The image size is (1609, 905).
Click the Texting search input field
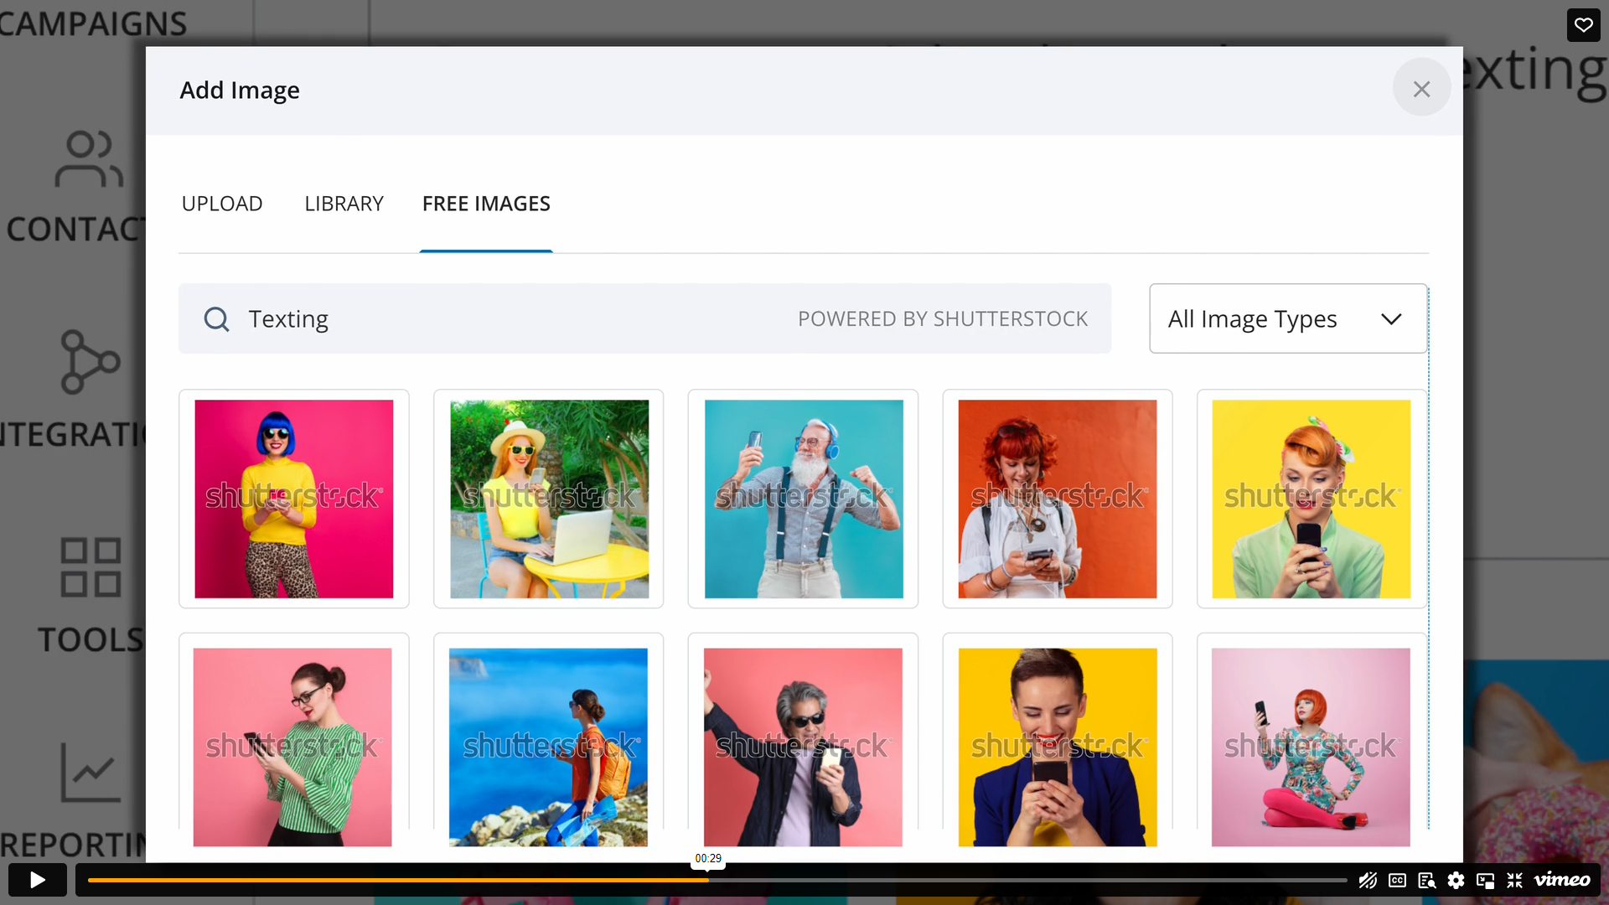click(x=503, y=319)
